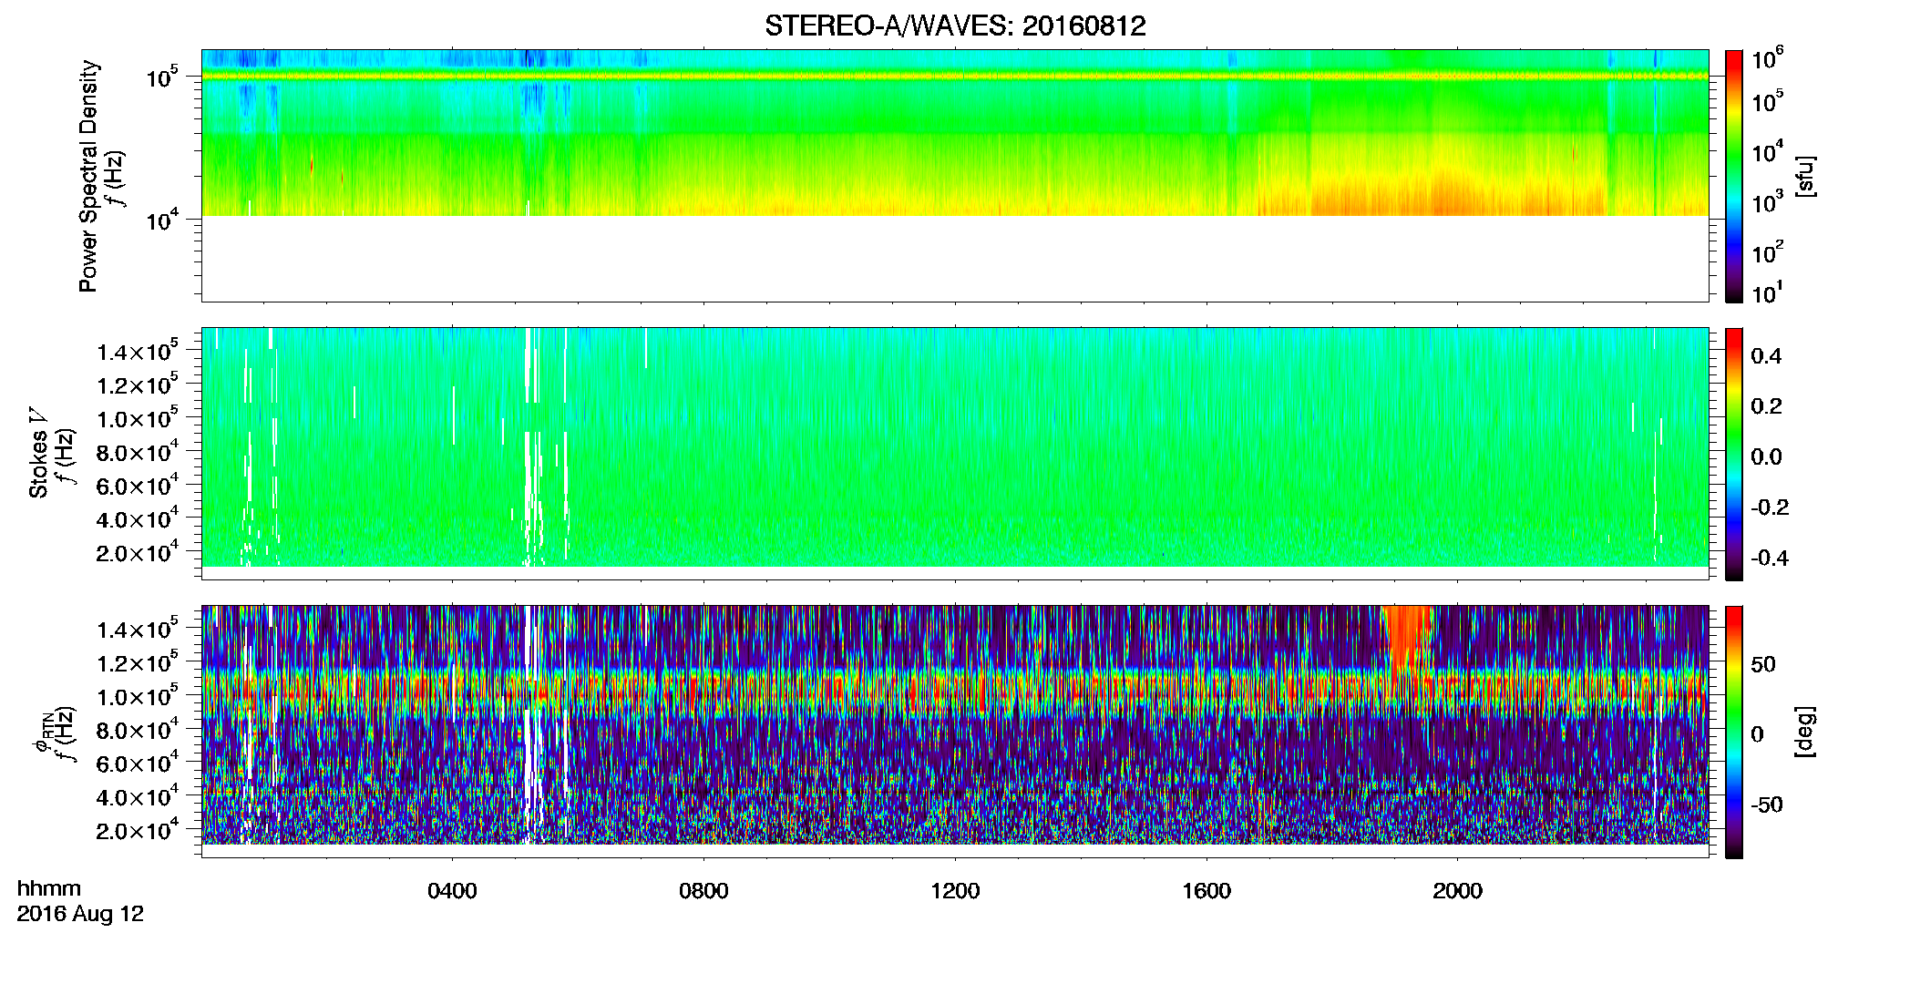
Task: Click the Stokes V colorbar
Action: 1734,454
